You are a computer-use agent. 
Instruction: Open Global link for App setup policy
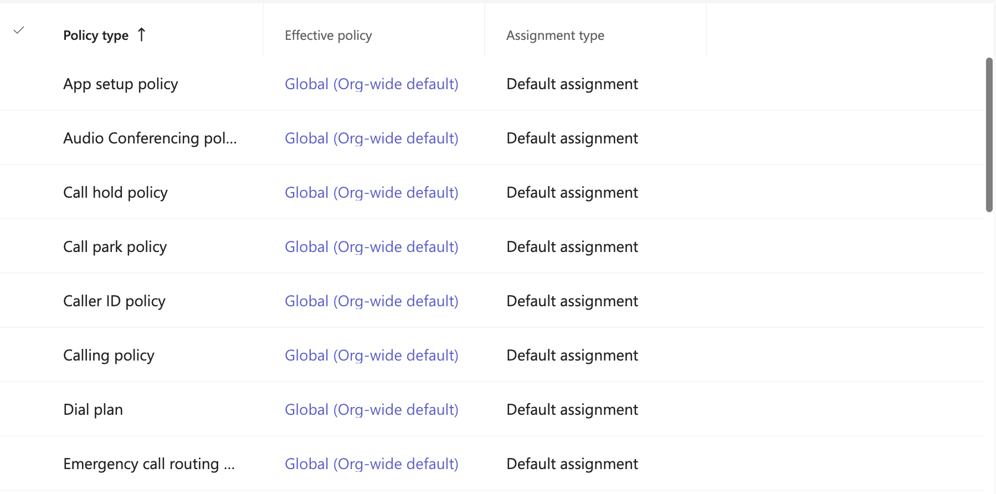tap(371, 84)
